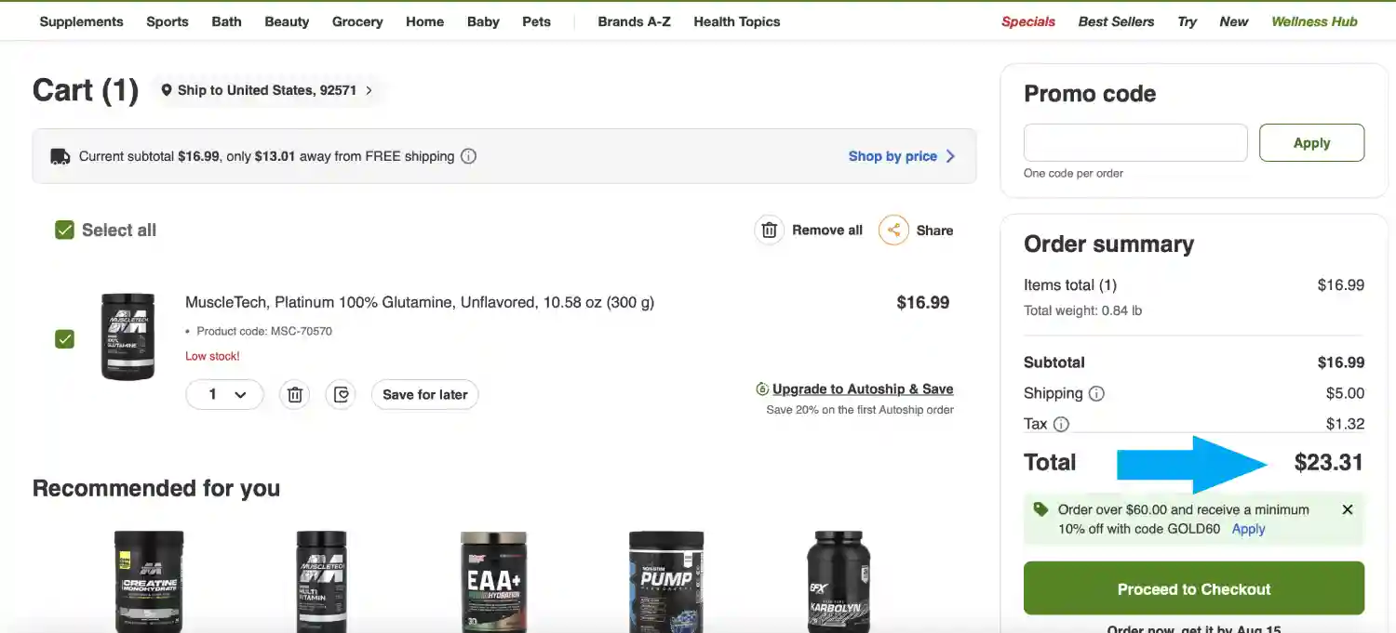The height and width of the screenshot is (633, 1396).
Task: Click the Autoship refresh icon
Action: pyautogui.click(x=762, y=389)
